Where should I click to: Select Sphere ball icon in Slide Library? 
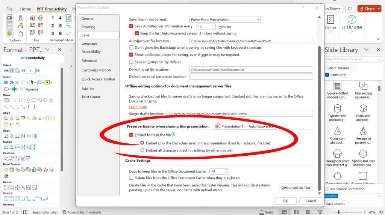pyautogui.click(x=363, y=158)
